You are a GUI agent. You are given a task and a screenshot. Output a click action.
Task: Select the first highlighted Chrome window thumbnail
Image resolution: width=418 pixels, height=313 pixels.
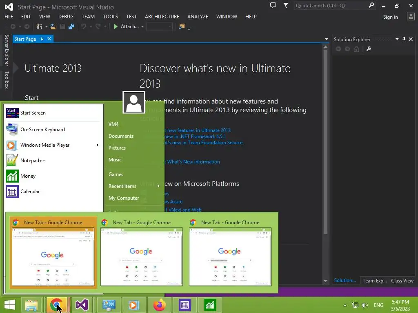coord(53,252)
